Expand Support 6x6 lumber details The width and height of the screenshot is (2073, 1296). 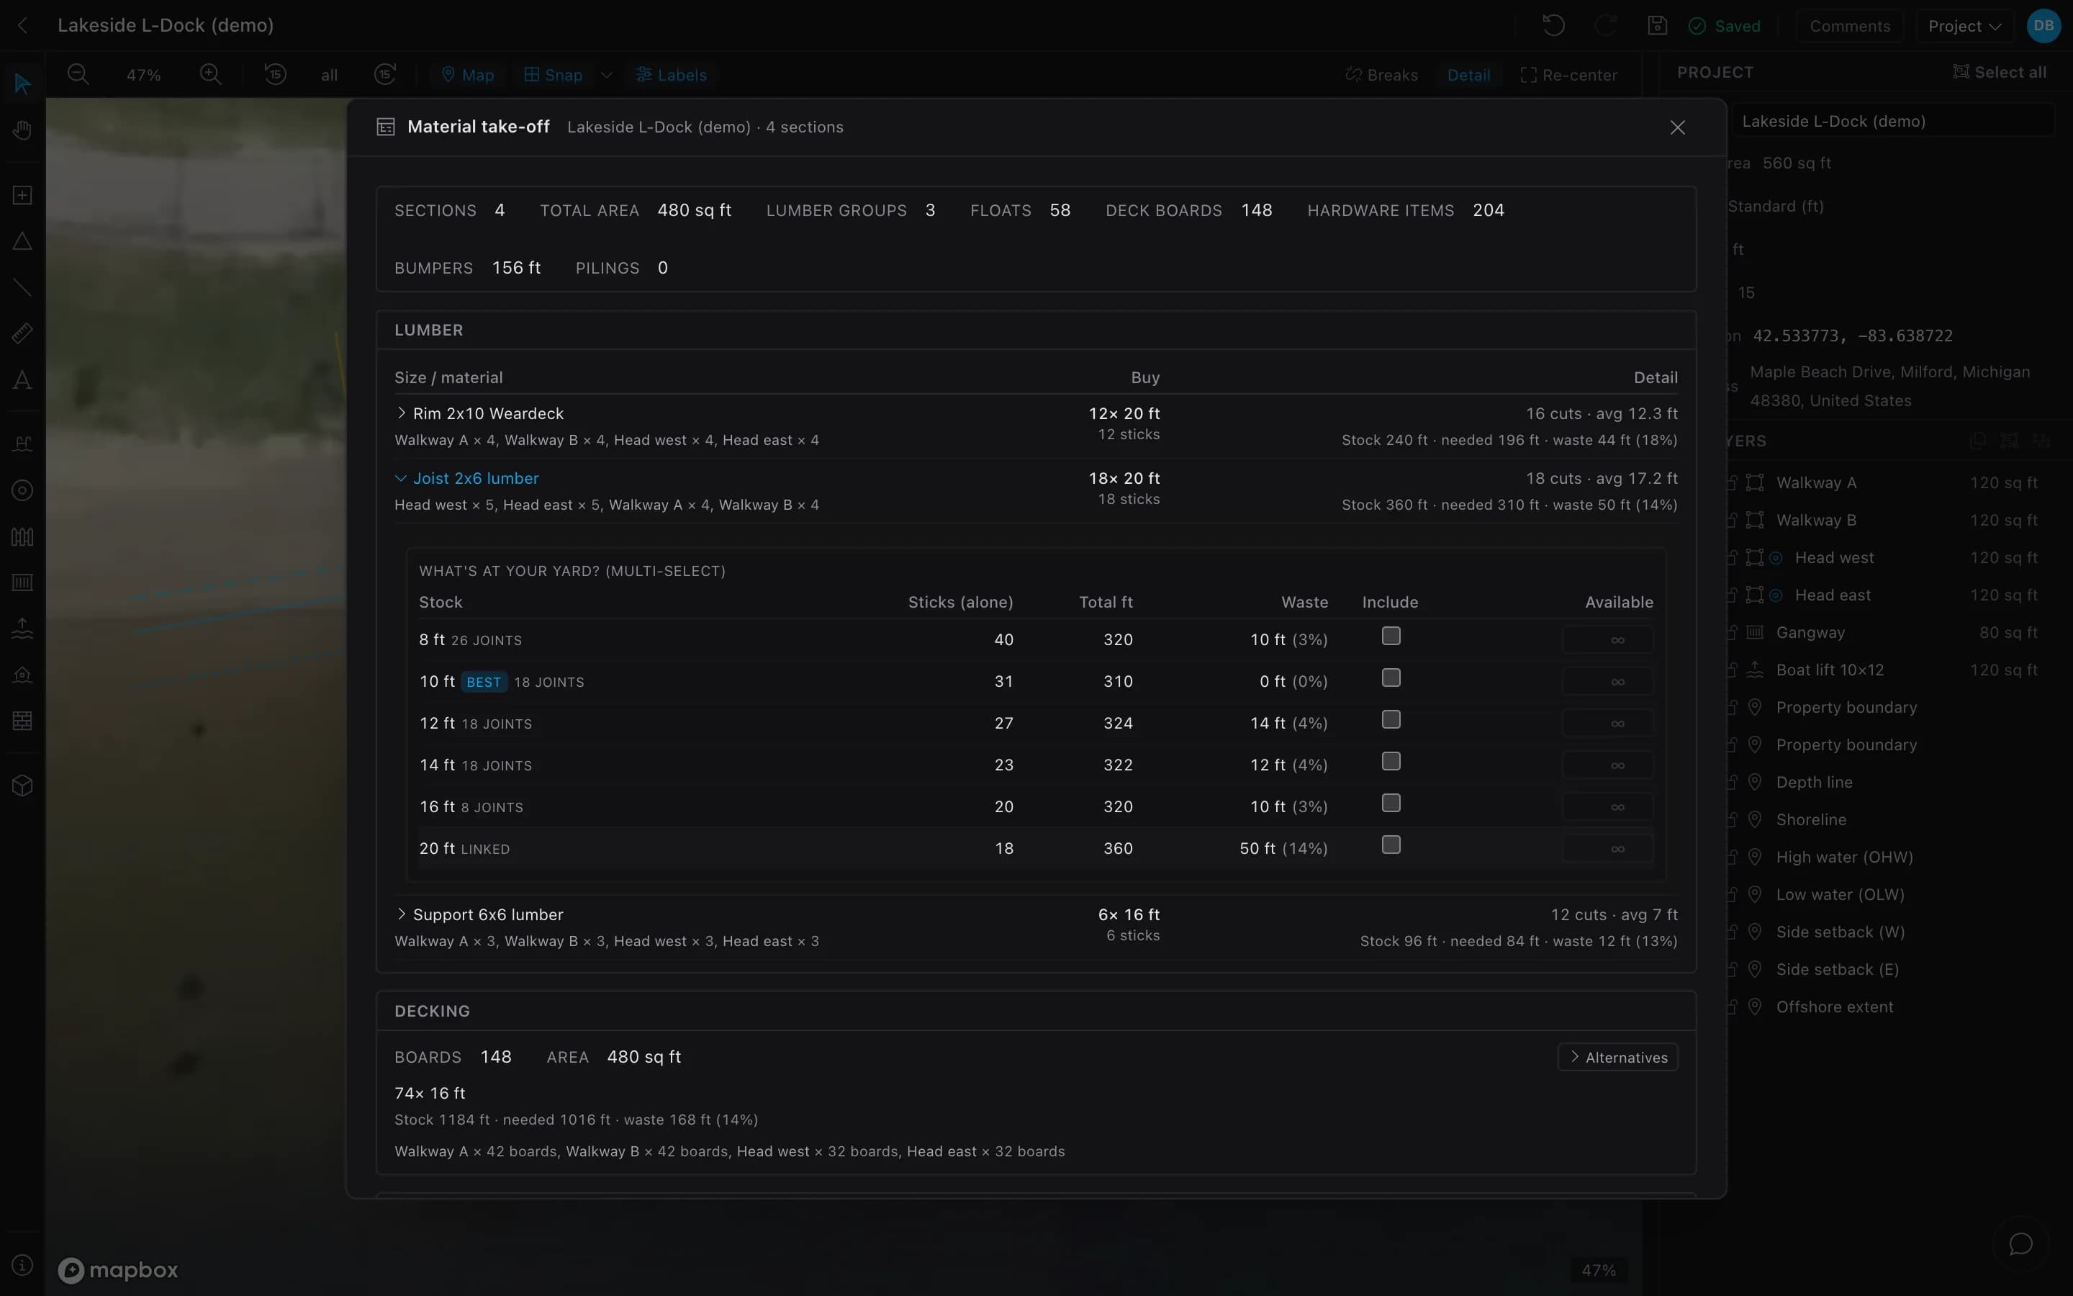coord(401,914)
